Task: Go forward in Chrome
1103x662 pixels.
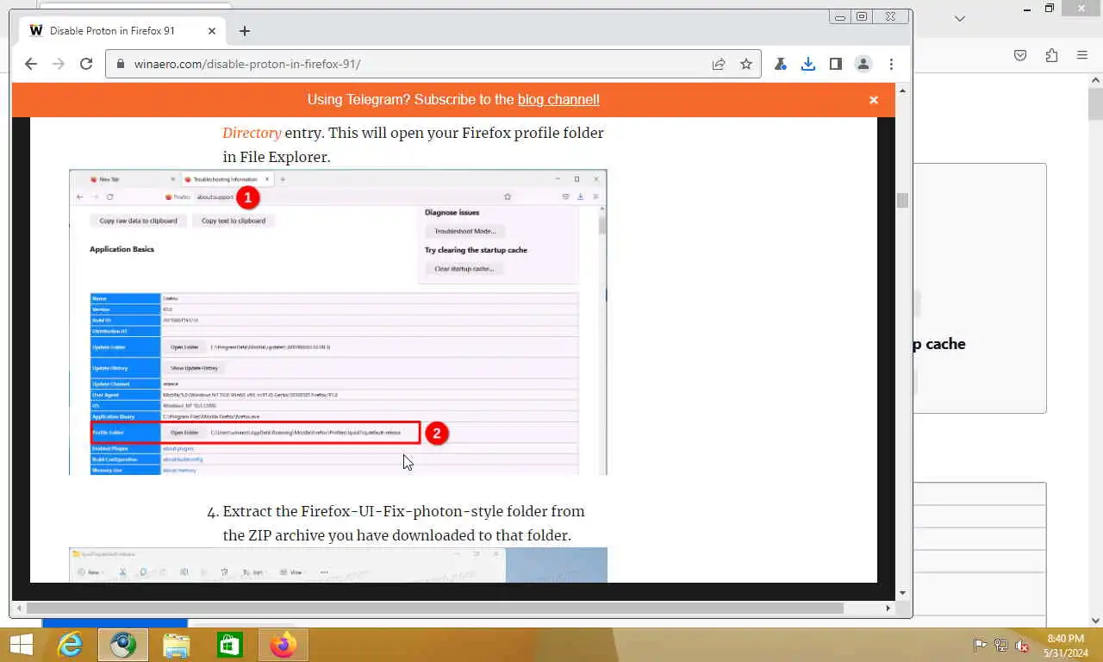Action: tap(59, 64)
